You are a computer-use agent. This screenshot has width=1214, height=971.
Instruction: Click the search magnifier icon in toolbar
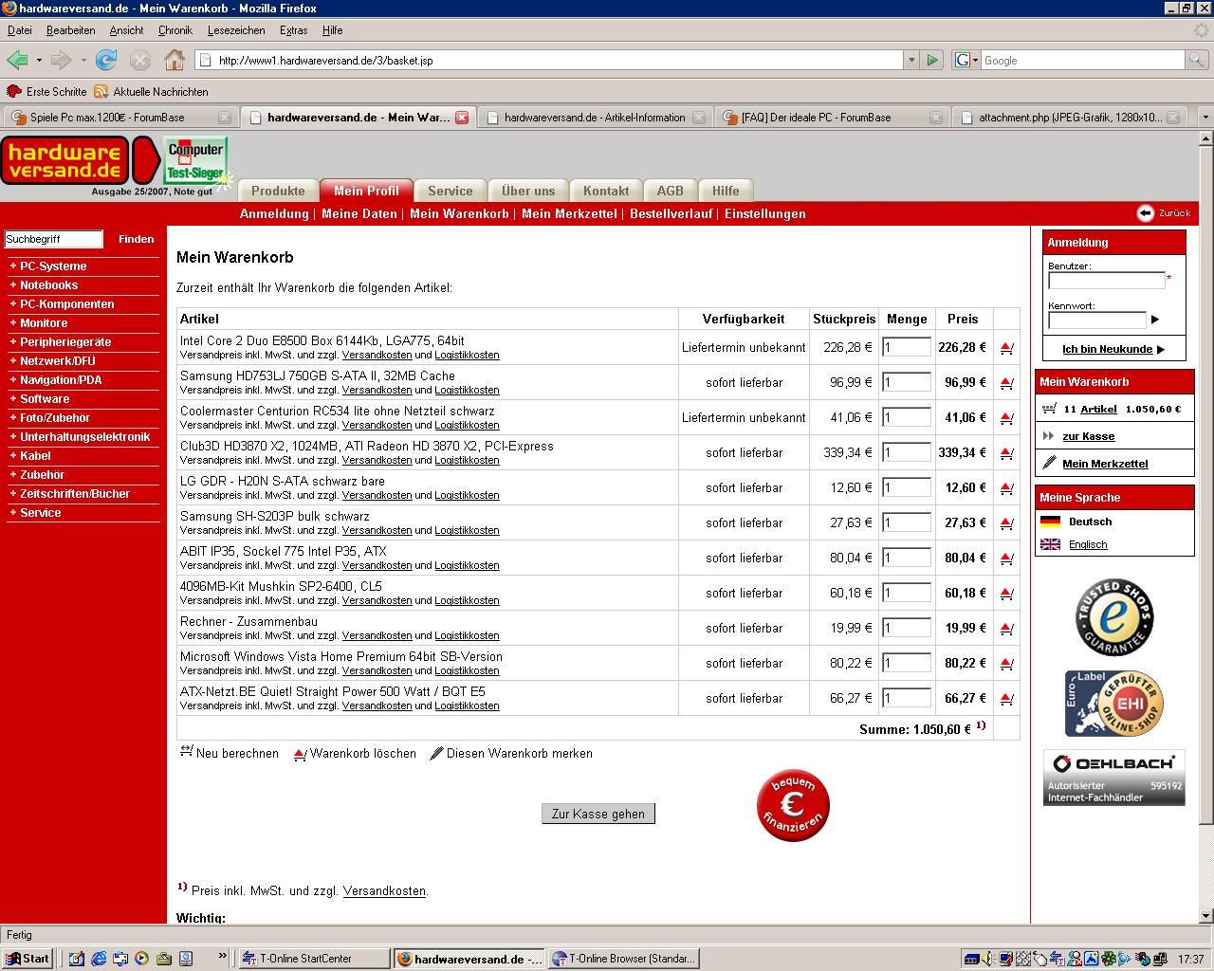point(1198,60)
